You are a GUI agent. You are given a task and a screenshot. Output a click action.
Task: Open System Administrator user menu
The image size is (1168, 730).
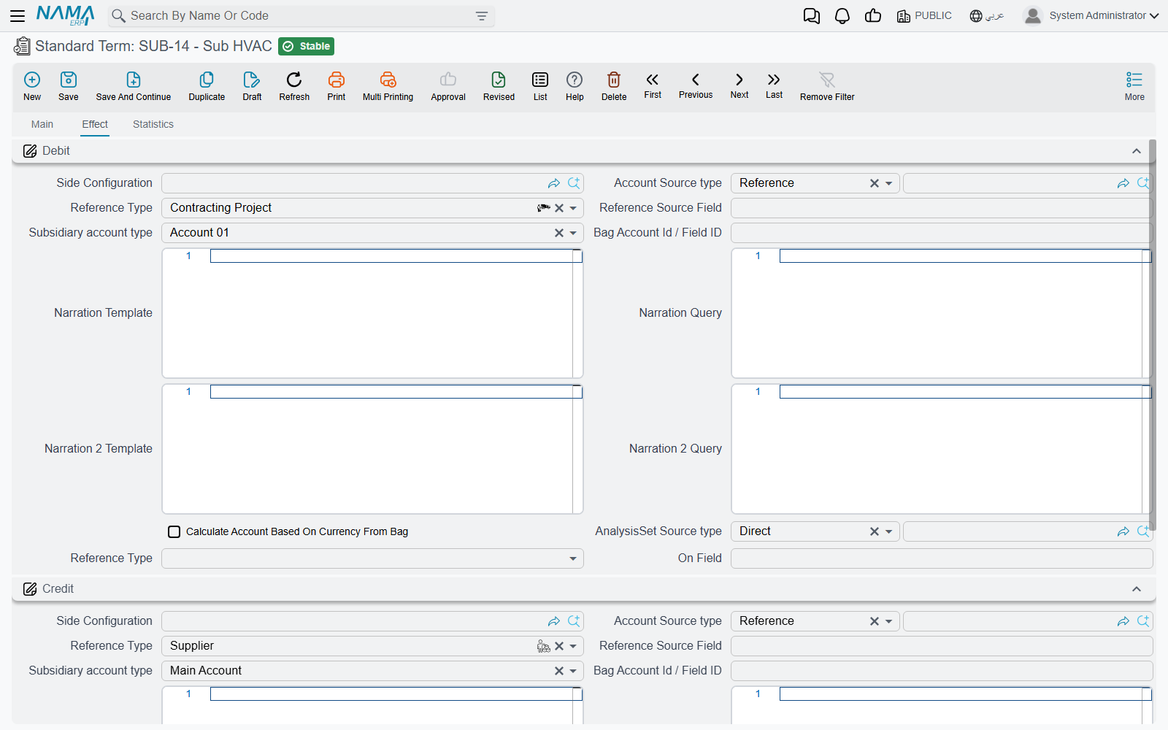(1091, 15)
